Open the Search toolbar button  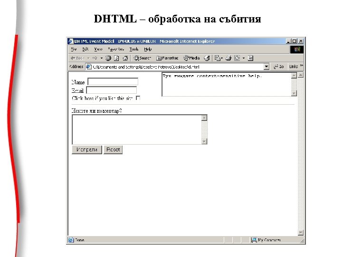tap(142, 58)
